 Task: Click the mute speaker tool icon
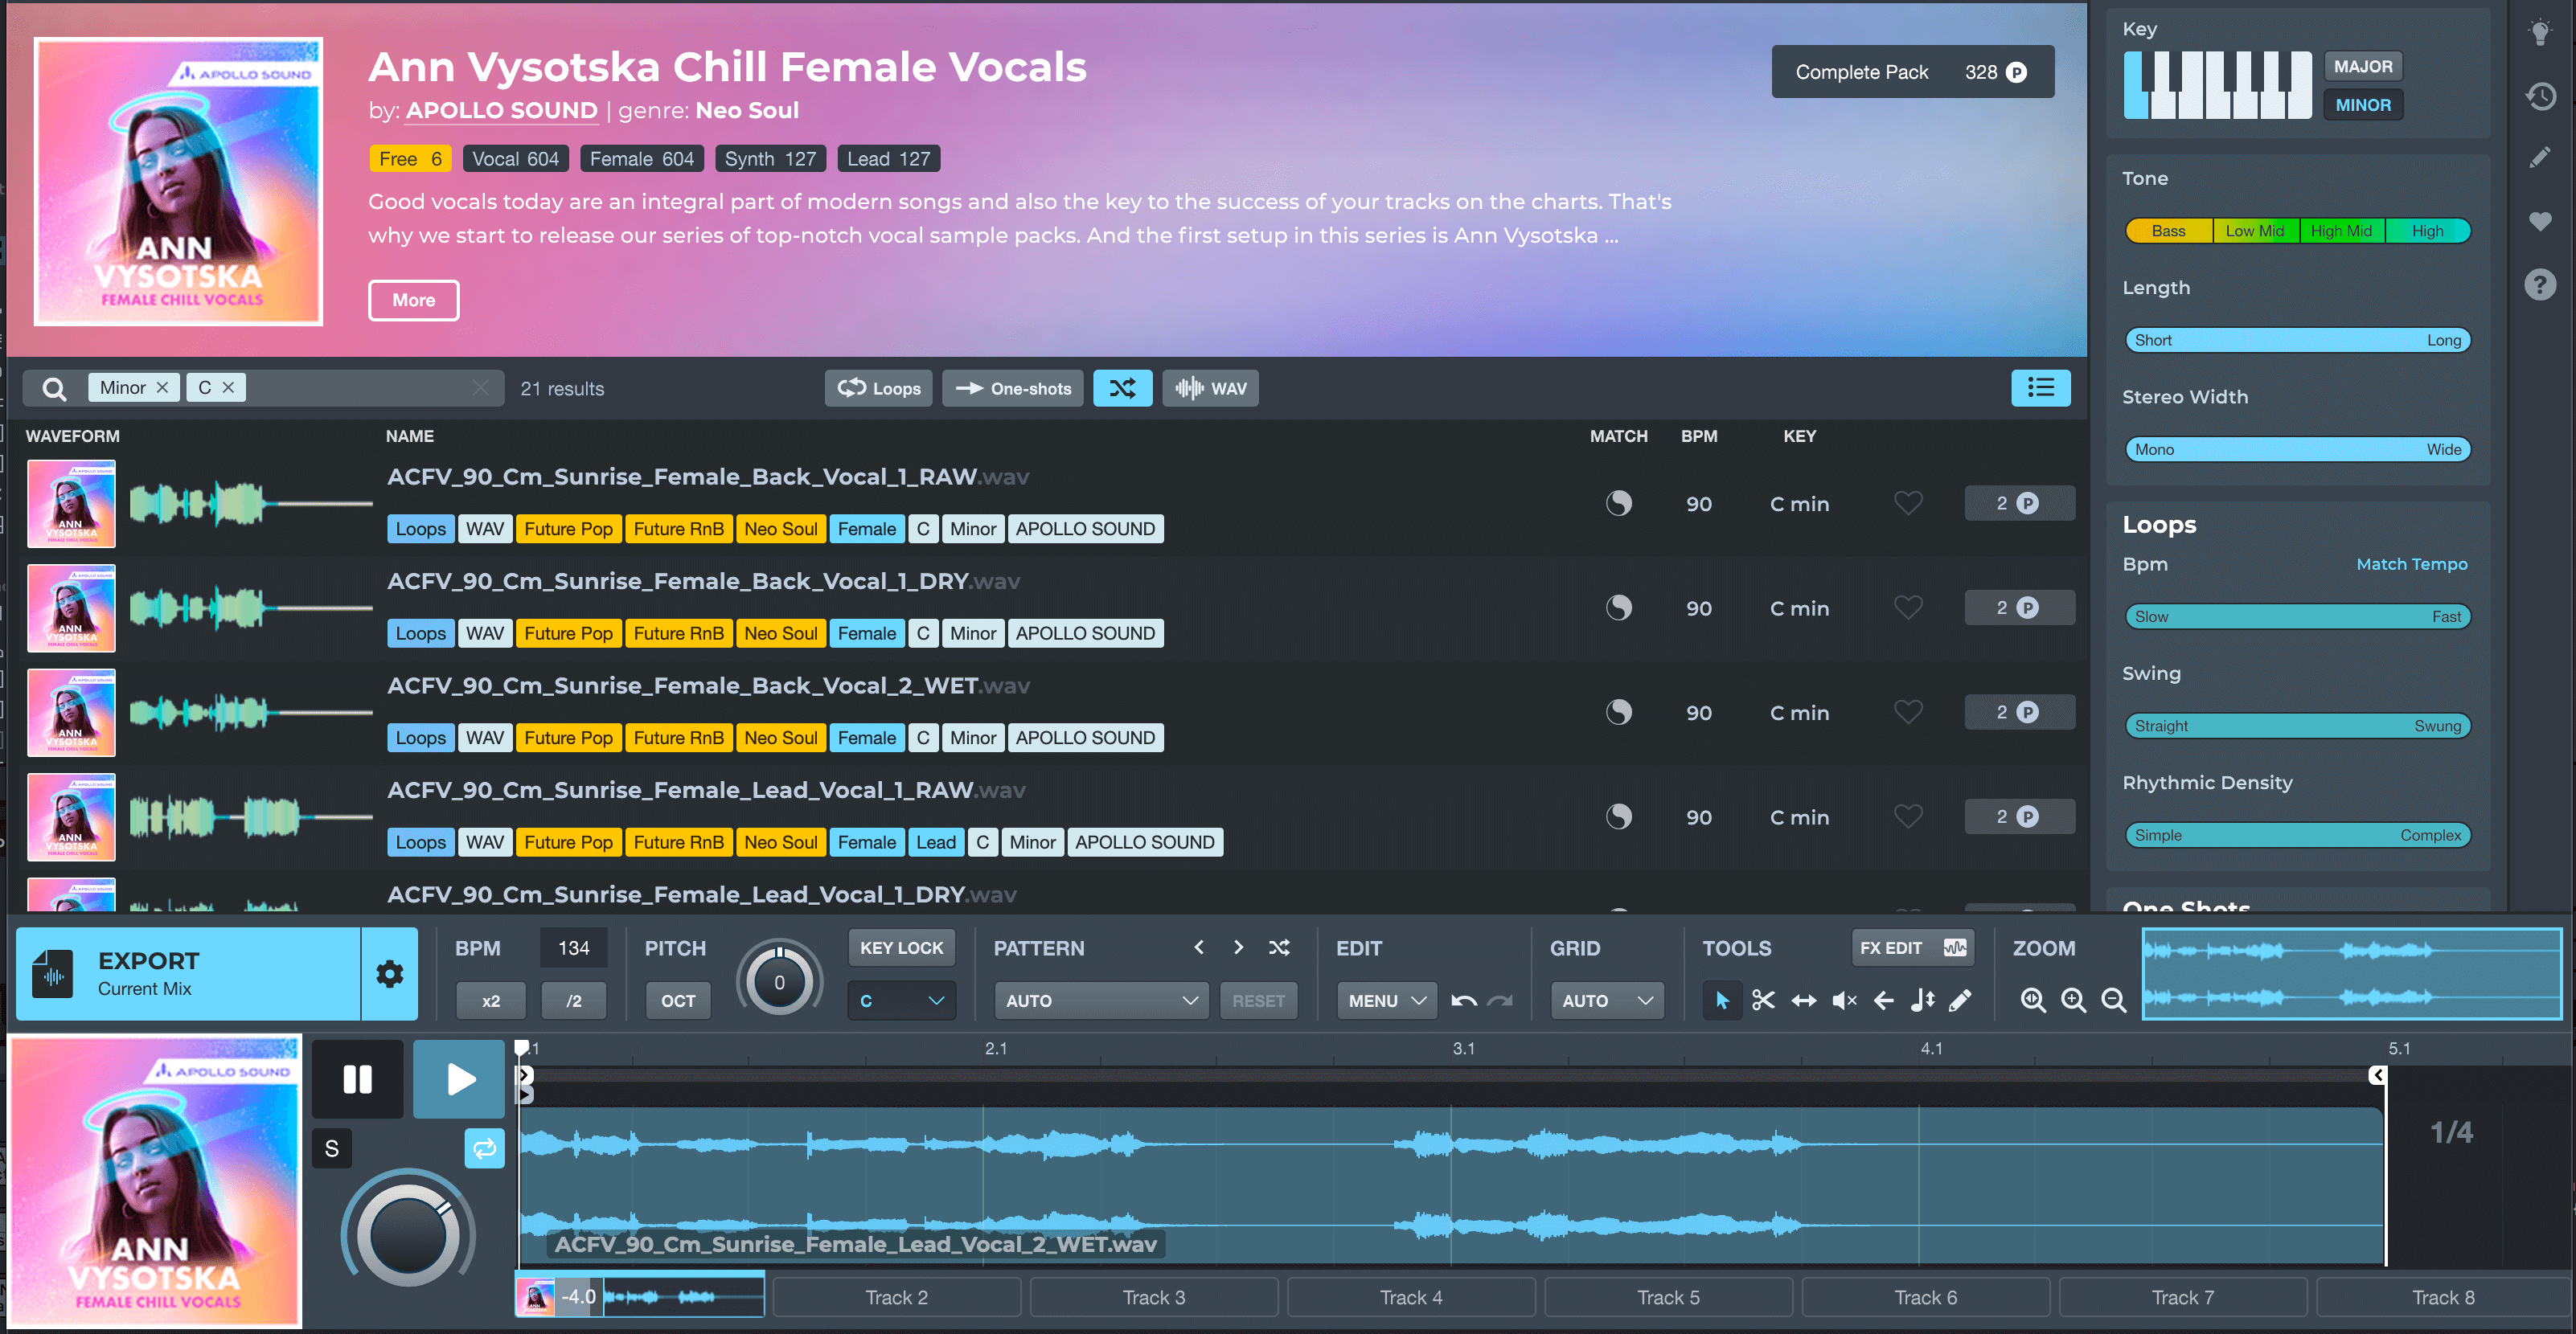(x=1843, y=1000)
